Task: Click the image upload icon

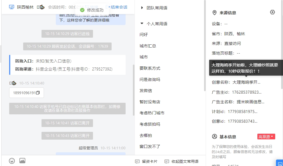Action: click(22, 161)
